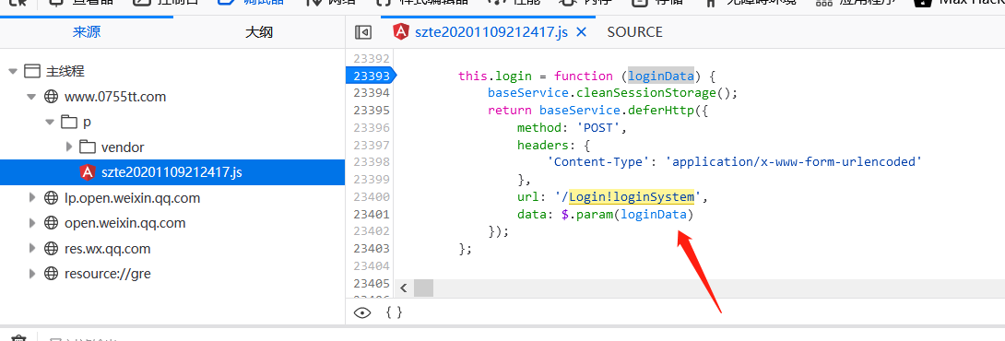
Task: Click the loginData parameter on line 23393
Action: coord(661,76)
